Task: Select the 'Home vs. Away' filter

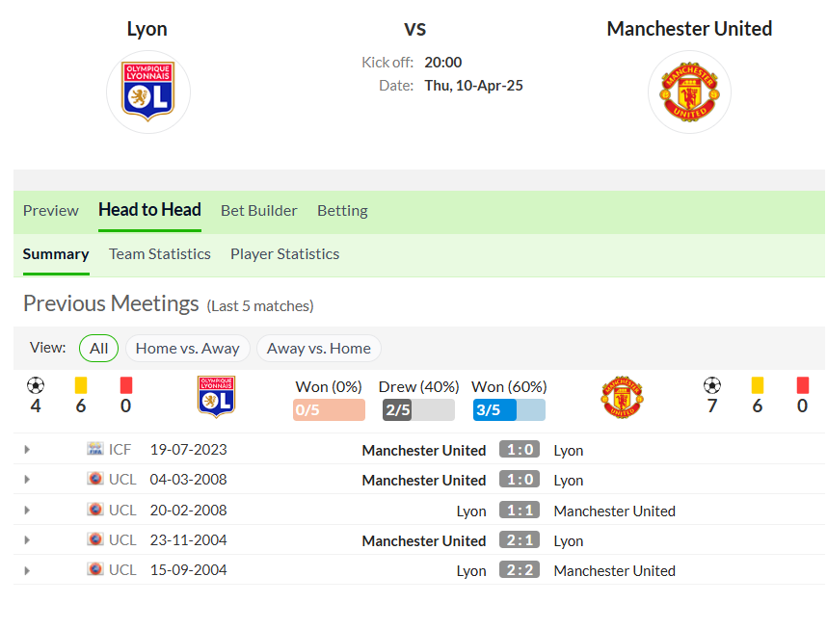Action: coord(187,348)
